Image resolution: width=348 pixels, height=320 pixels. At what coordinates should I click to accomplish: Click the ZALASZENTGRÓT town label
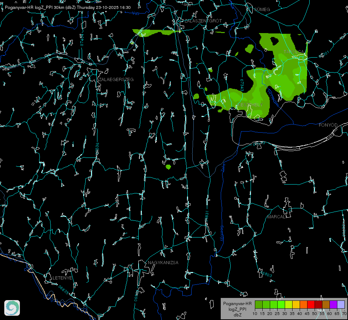tap(203, 21)
